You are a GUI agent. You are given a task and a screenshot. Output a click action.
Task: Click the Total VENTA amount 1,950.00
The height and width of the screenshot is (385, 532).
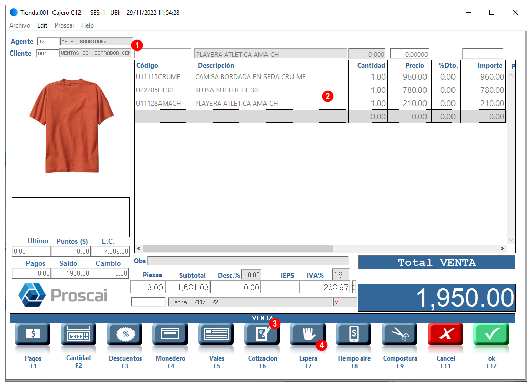(x=437, y=298)
